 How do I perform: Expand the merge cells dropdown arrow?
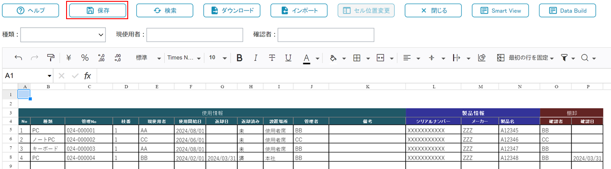(392, 58)
